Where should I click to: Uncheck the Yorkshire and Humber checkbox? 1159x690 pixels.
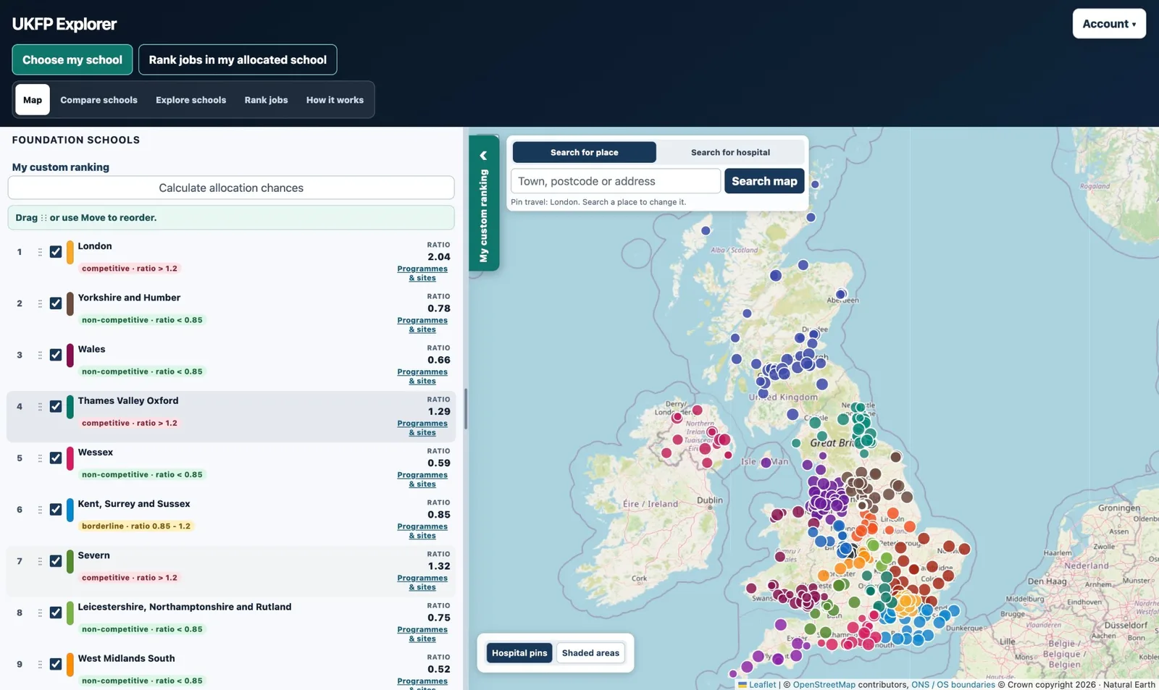56,303
